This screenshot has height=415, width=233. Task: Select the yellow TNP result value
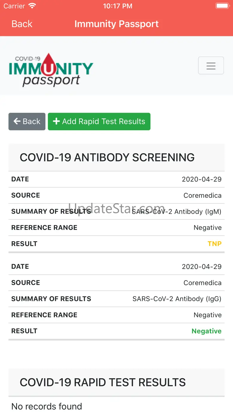pyautogui.click(x=214, y=244)
